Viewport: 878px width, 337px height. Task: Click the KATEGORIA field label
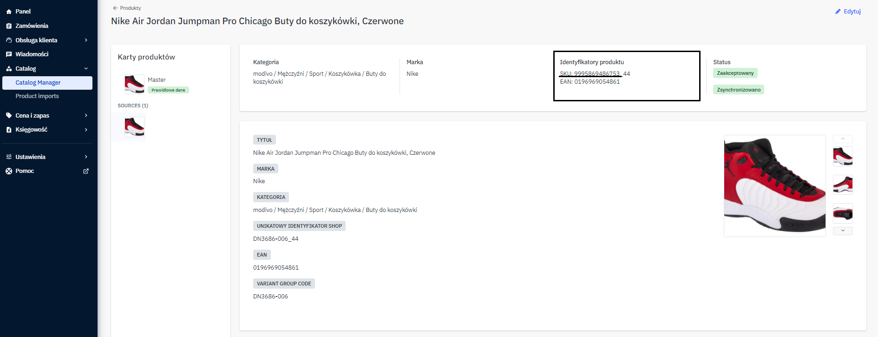tap(271, 197)
